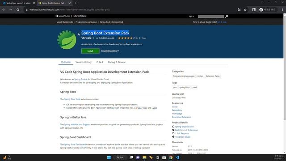286x161 pixels.
Task: Open the chat app taskbar icon
Action: (x=138, y=157)
